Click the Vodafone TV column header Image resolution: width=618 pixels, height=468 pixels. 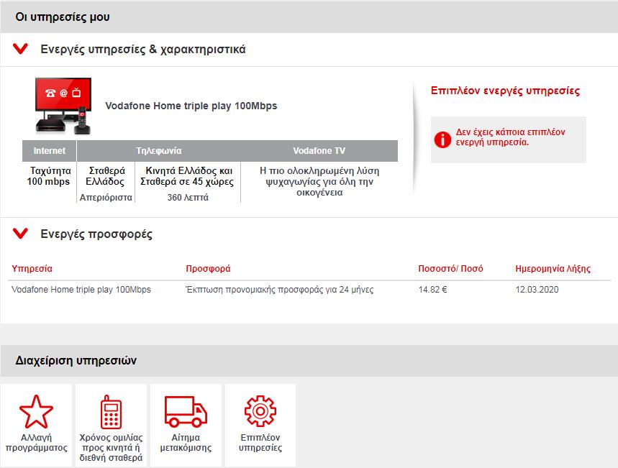click(x=319, y=151)
